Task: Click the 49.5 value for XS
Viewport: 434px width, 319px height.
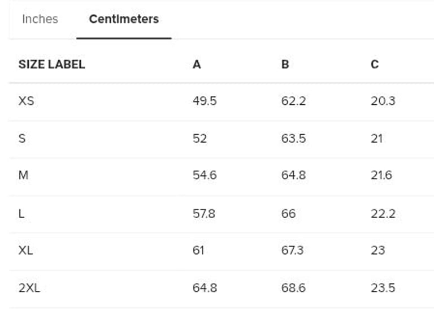Action: point(204,101)
